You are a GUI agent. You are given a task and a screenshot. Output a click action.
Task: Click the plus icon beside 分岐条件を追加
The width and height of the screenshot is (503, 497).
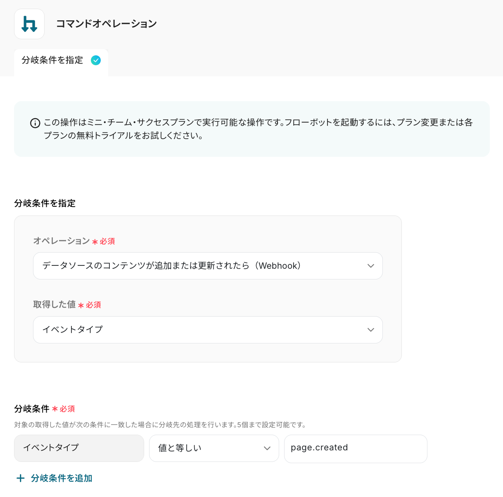[20, 478]
